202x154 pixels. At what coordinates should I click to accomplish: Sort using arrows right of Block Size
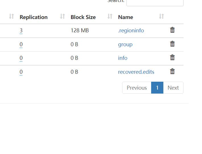[x=110, y=16]
